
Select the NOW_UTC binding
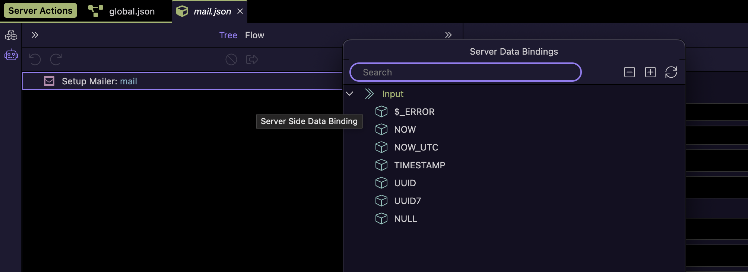pyautogui.click(x=416, y=148)
